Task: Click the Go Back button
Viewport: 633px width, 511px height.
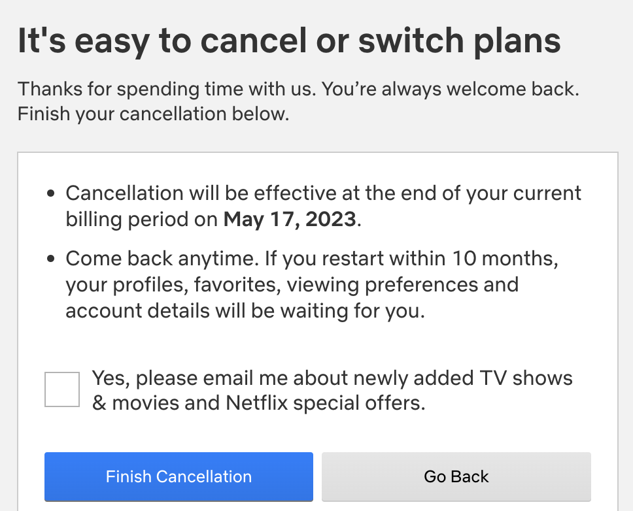Action: (456, 476)
